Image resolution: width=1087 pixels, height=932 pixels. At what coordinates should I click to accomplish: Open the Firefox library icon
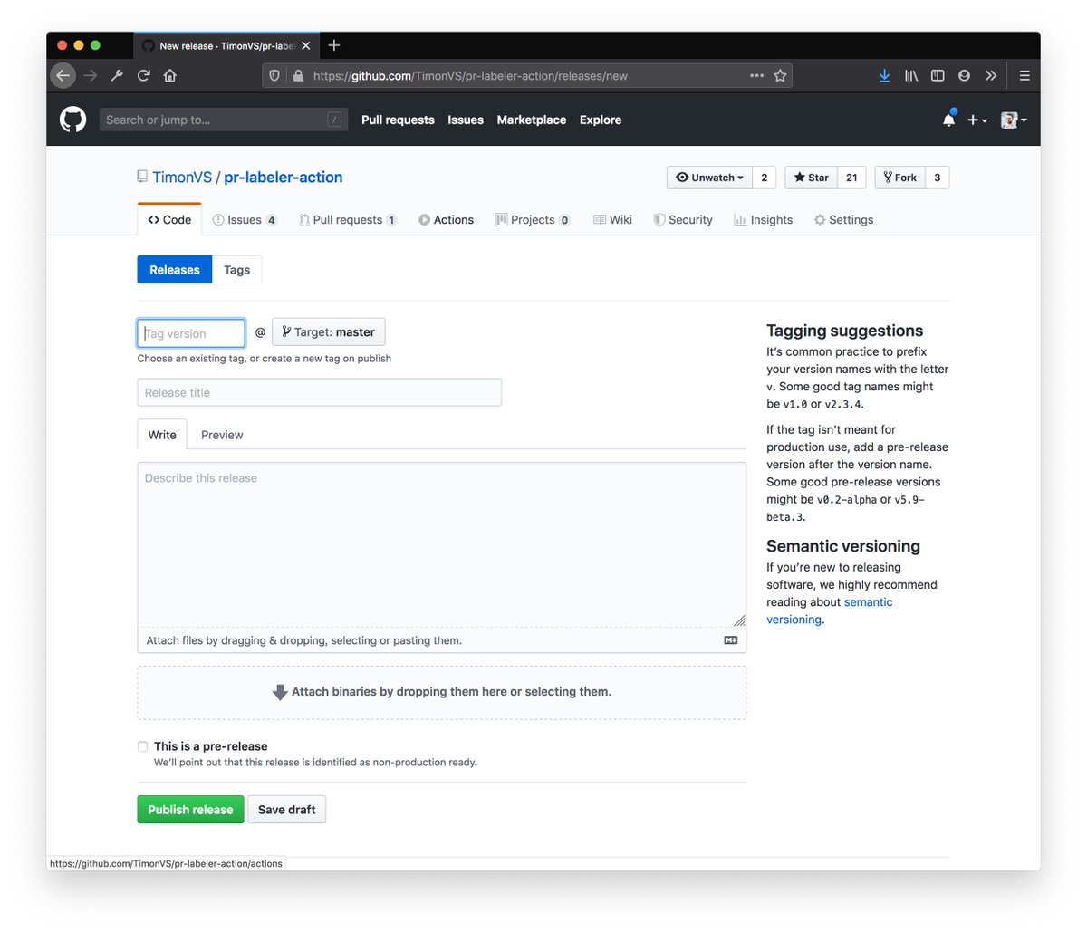911,76
